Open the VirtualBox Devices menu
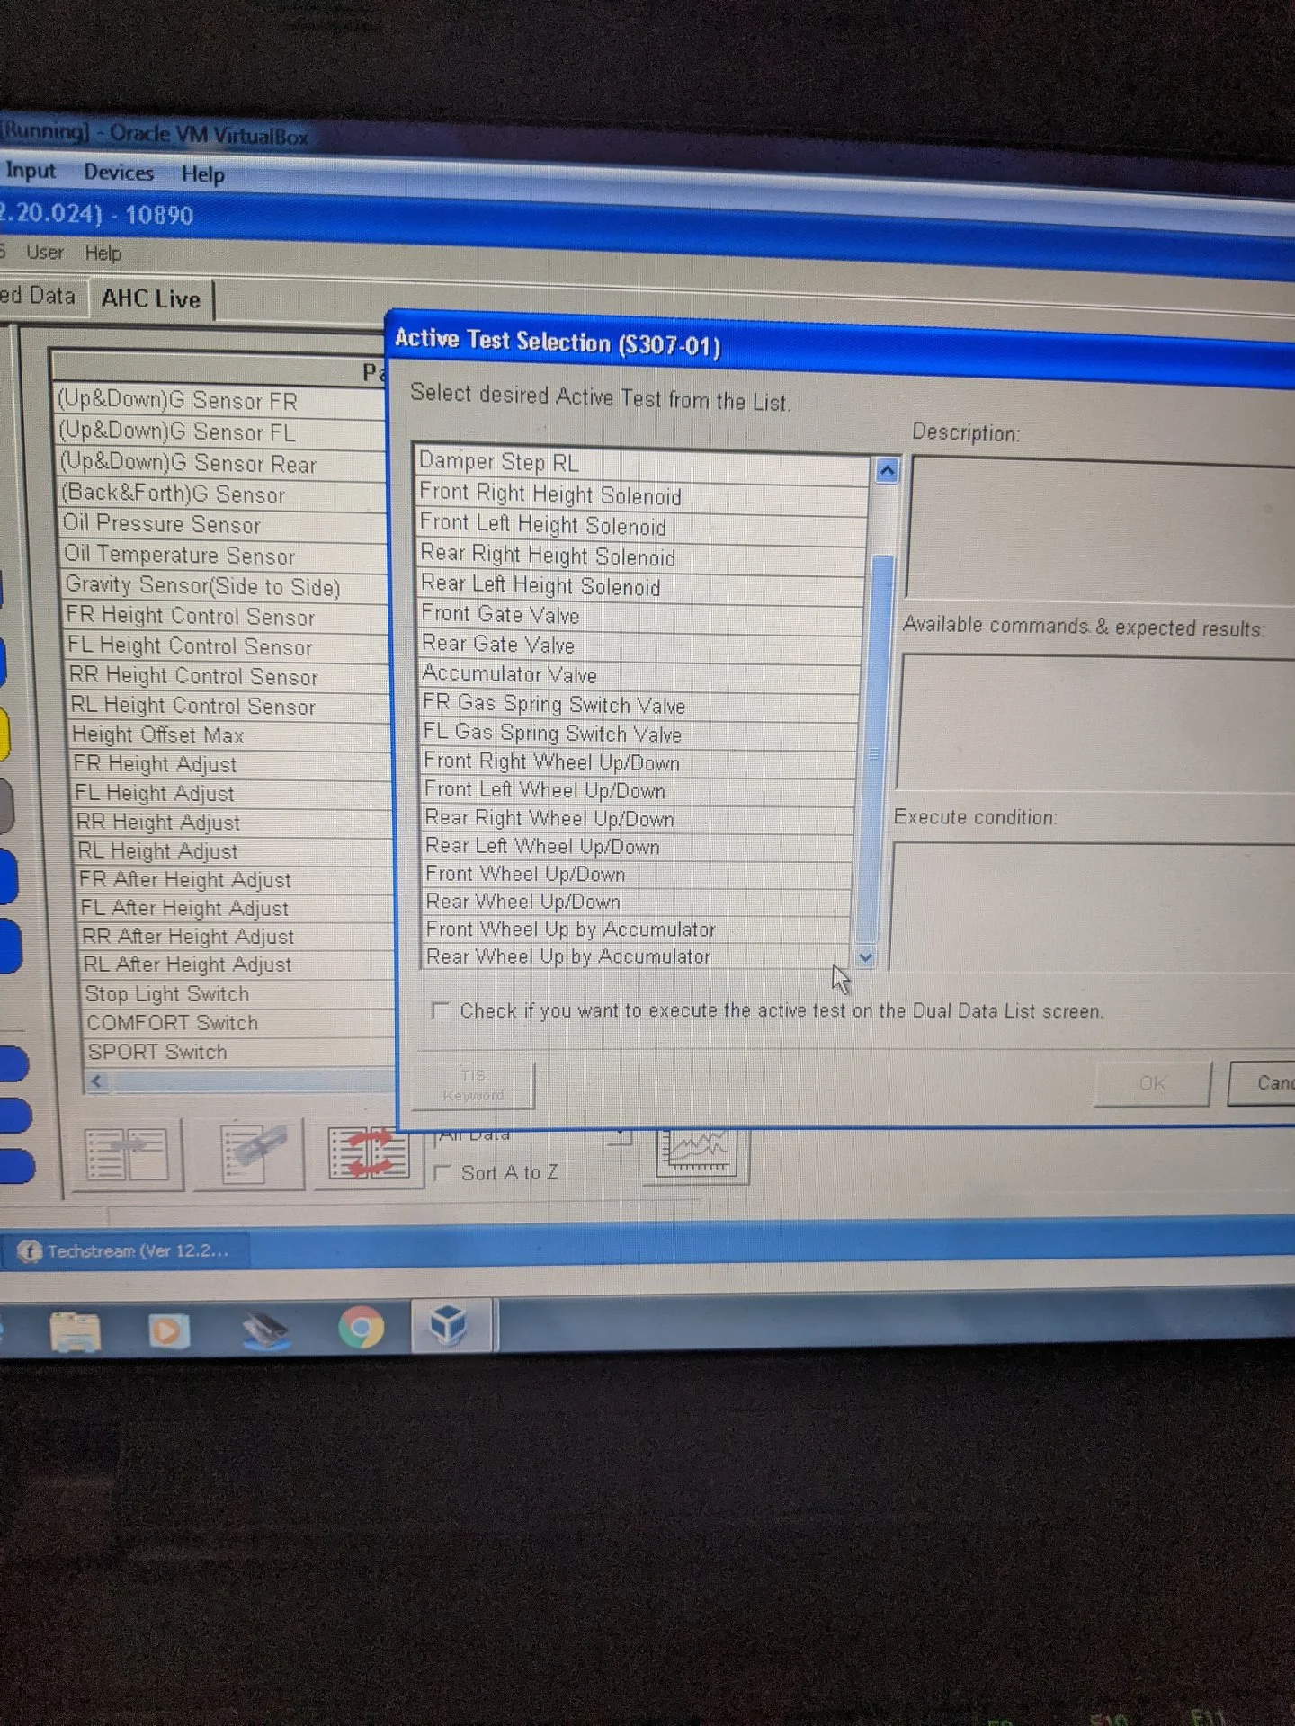Viewport: 1295px width, 1726px height. point(119,173)
